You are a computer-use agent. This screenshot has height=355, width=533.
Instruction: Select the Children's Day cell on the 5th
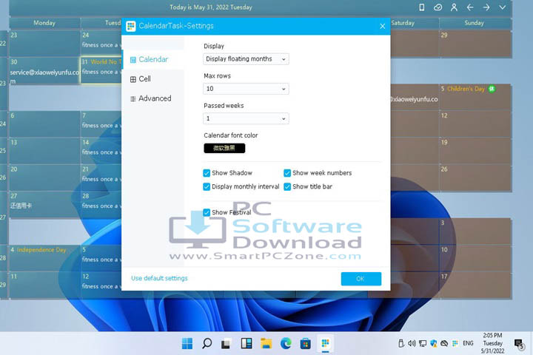[x=475, y=97]
